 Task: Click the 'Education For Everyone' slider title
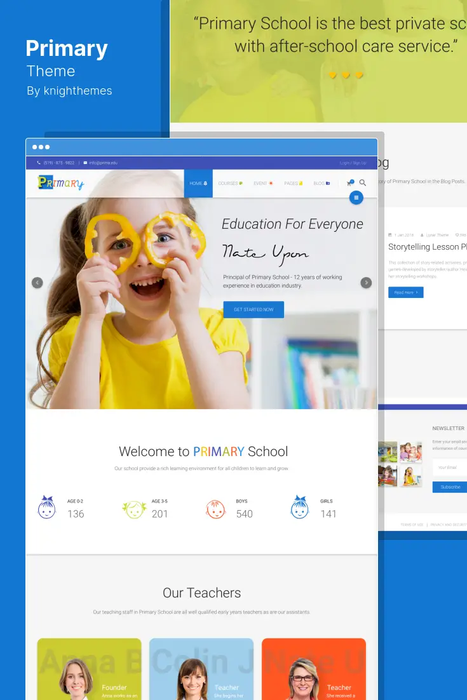tap(292, 224)
